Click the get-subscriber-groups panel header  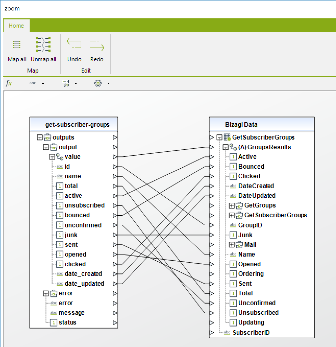[74, 125]
